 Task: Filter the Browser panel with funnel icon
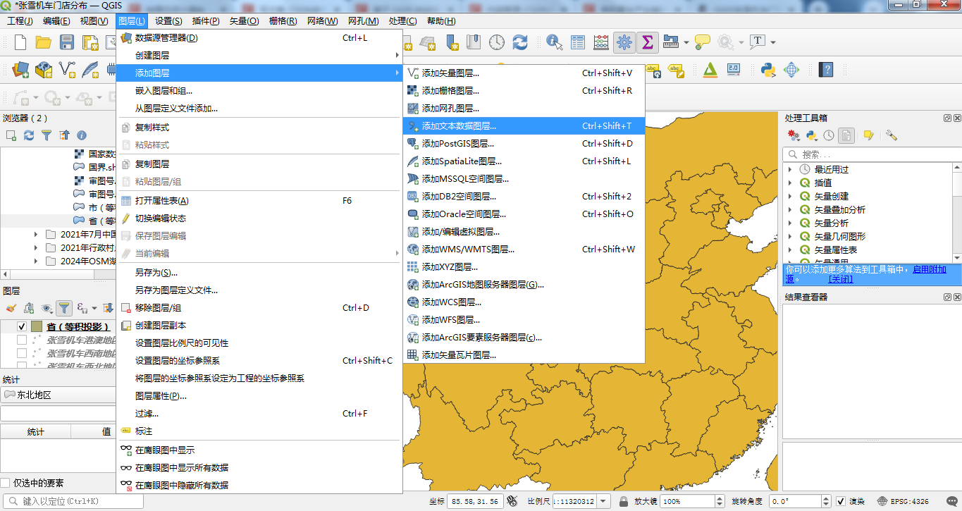(47, 135)
